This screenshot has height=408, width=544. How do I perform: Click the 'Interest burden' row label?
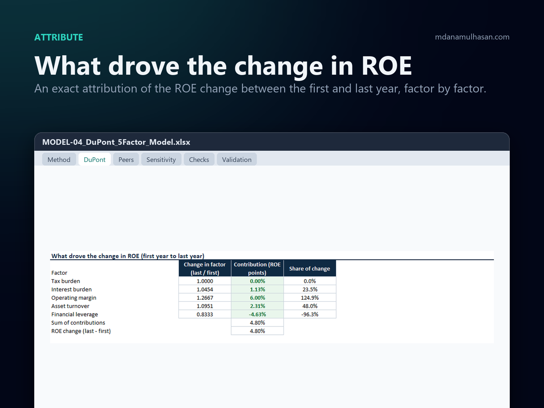tap(71, 289)
